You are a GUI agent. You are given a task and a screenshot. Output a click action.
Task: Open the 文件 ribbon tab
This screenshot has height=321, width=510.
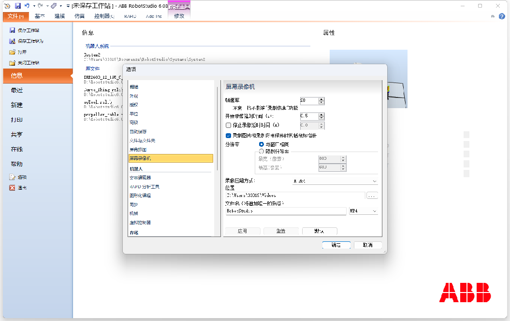click(16, 16)
